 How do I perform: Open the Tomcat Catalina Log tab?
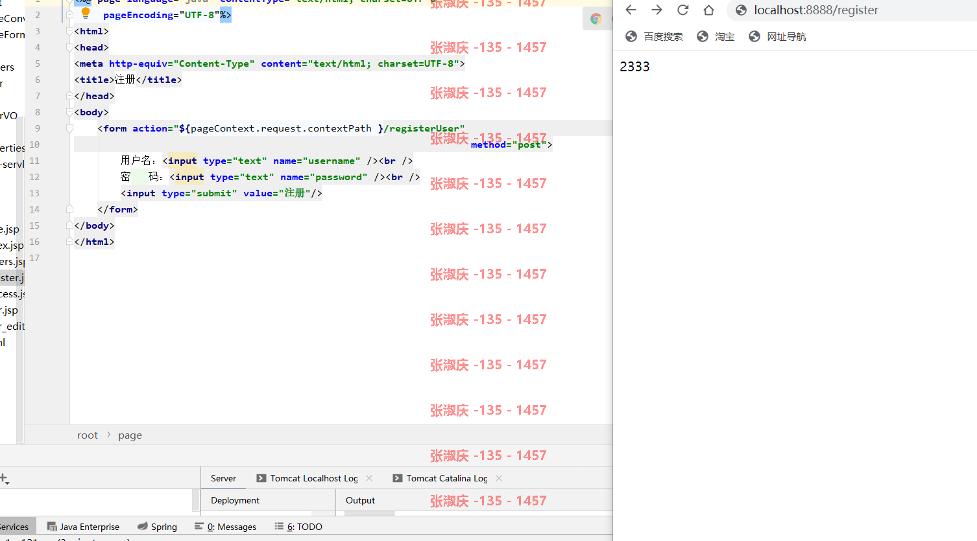coord(440,478)
